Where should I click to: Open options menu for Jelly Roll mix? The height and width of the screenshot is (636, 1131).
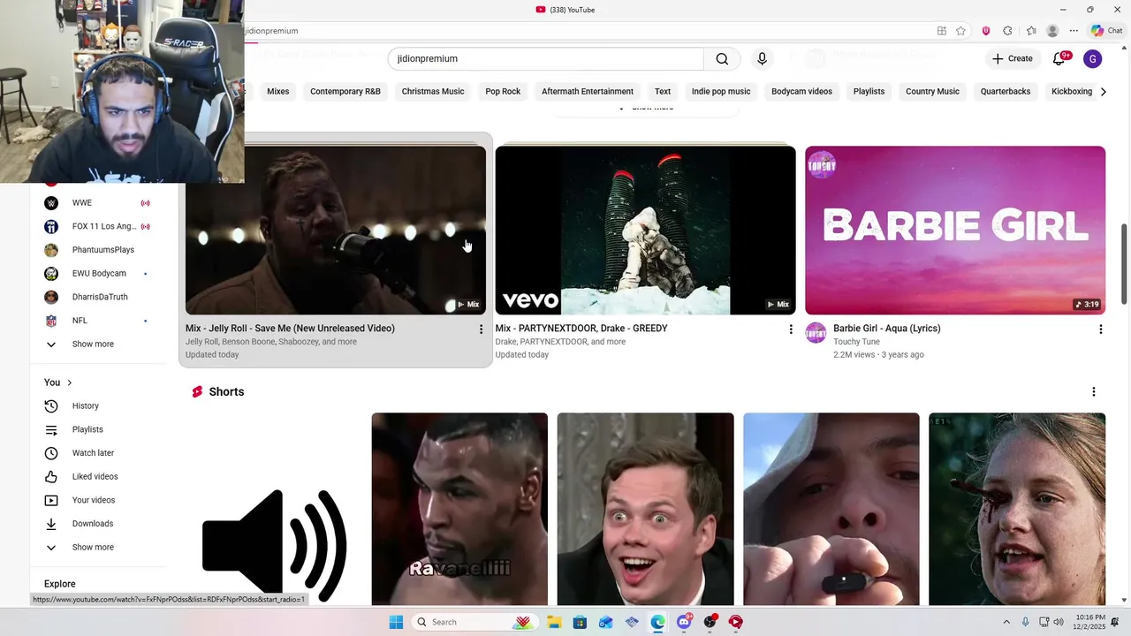(481, 329)
